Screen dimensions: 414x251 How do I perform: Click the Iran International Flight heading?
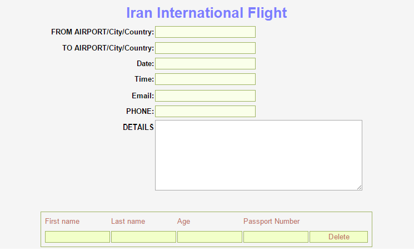[x=207, y=13]
